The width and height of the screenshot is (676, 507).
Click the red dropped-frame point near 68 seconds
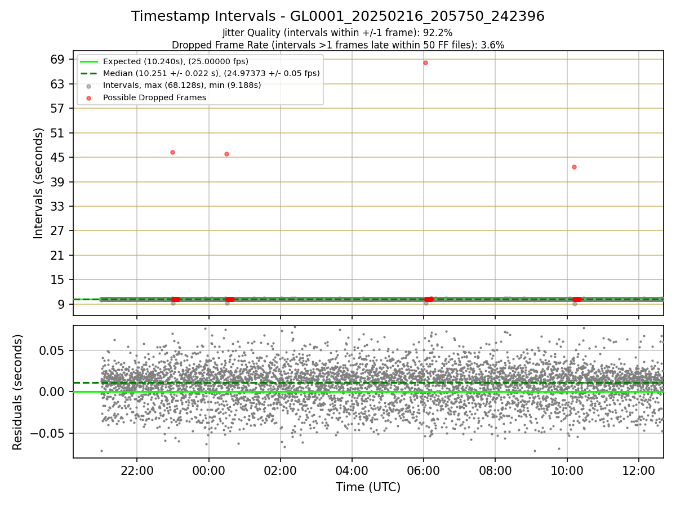425,63
